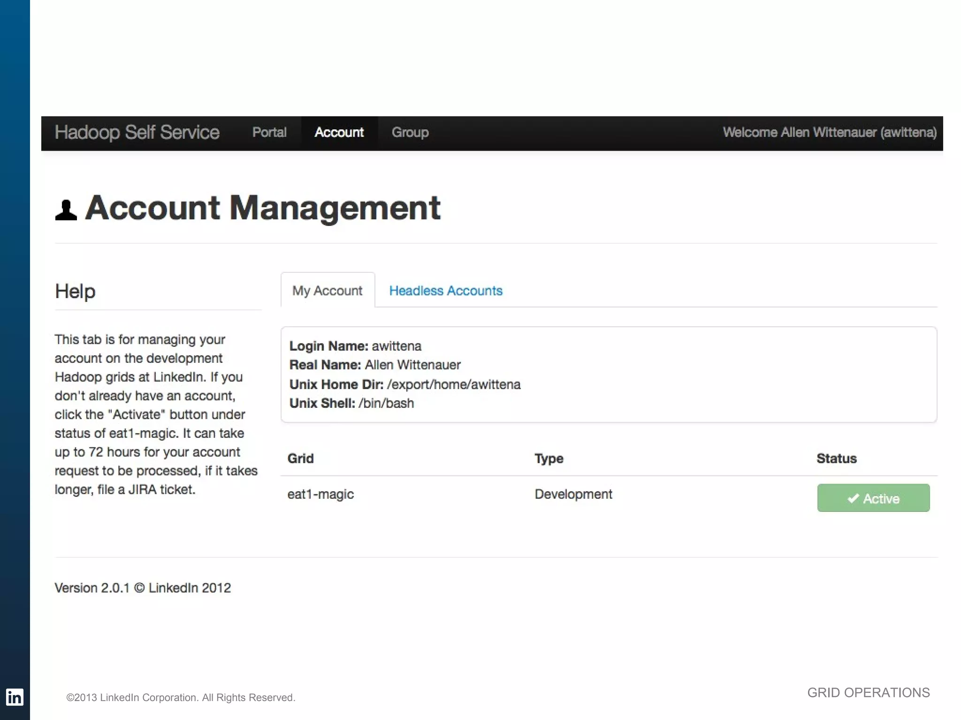This screenshot has height=720, width=961.
Task: Click the Help section heading
Action: pyautogui.click(x=75, y=291)
